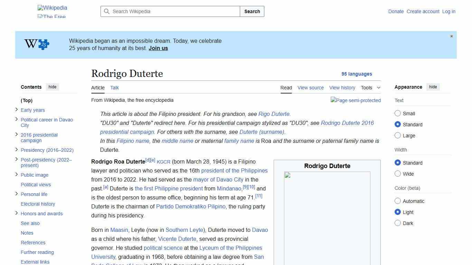The height and width of the screenshot is (265, 472).
Task: Click footnote marker [9] after Mindanao
Action: click(x=245, y=187)
